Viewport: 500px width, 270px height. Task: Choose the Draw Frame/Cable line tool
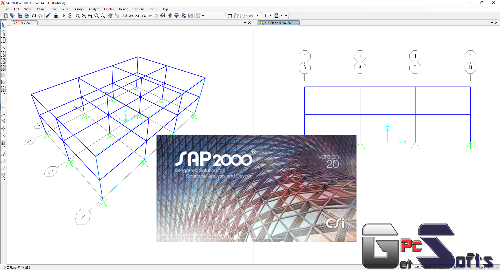tap(3, 47)
